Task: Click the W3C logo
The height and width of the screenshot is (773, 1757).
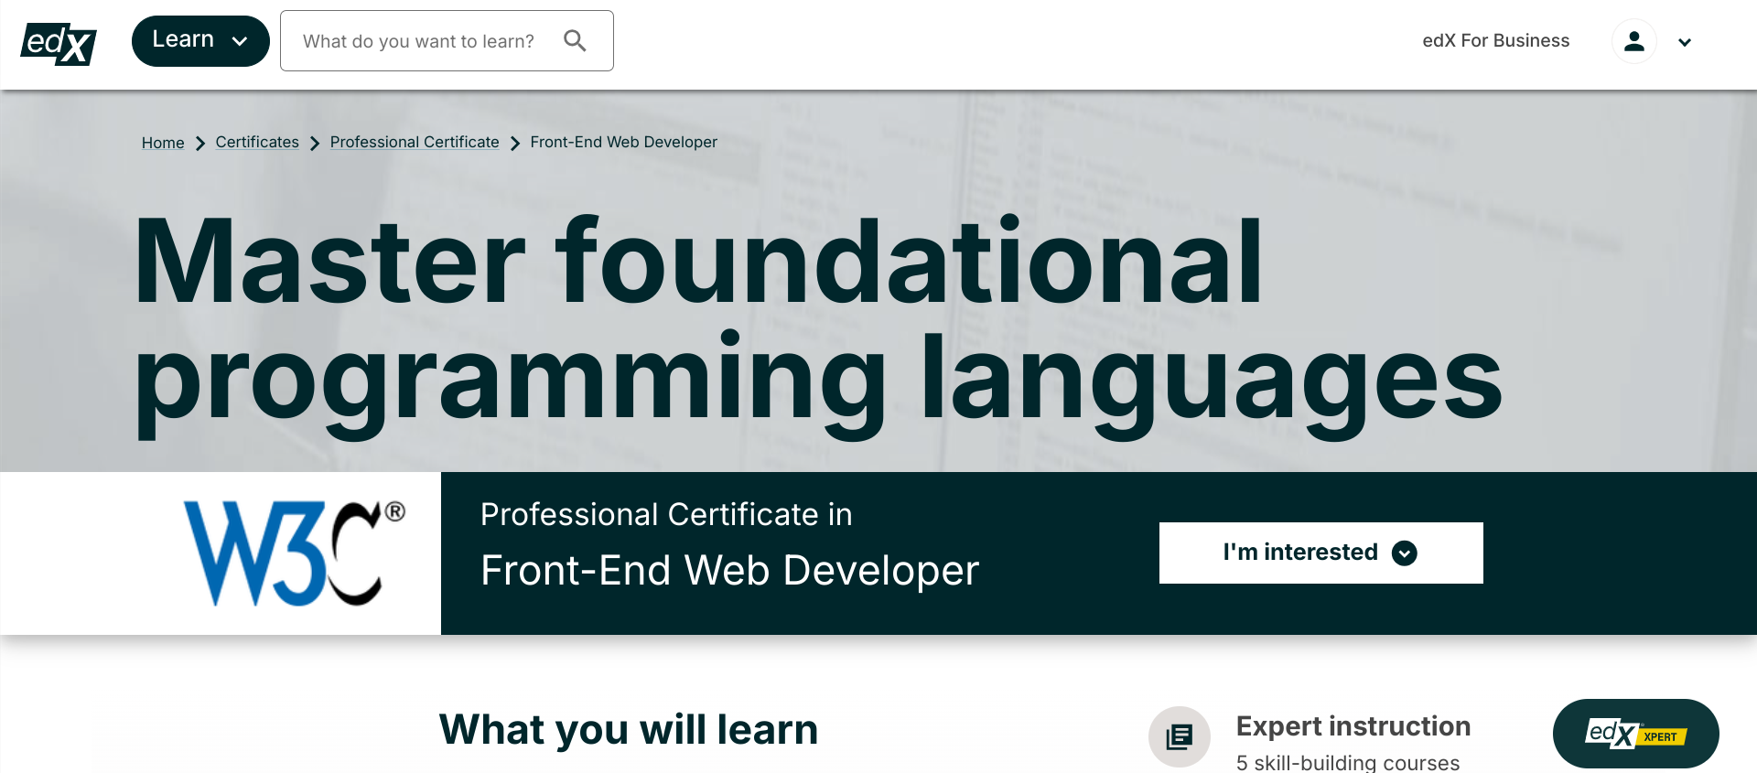Action: 294,553
